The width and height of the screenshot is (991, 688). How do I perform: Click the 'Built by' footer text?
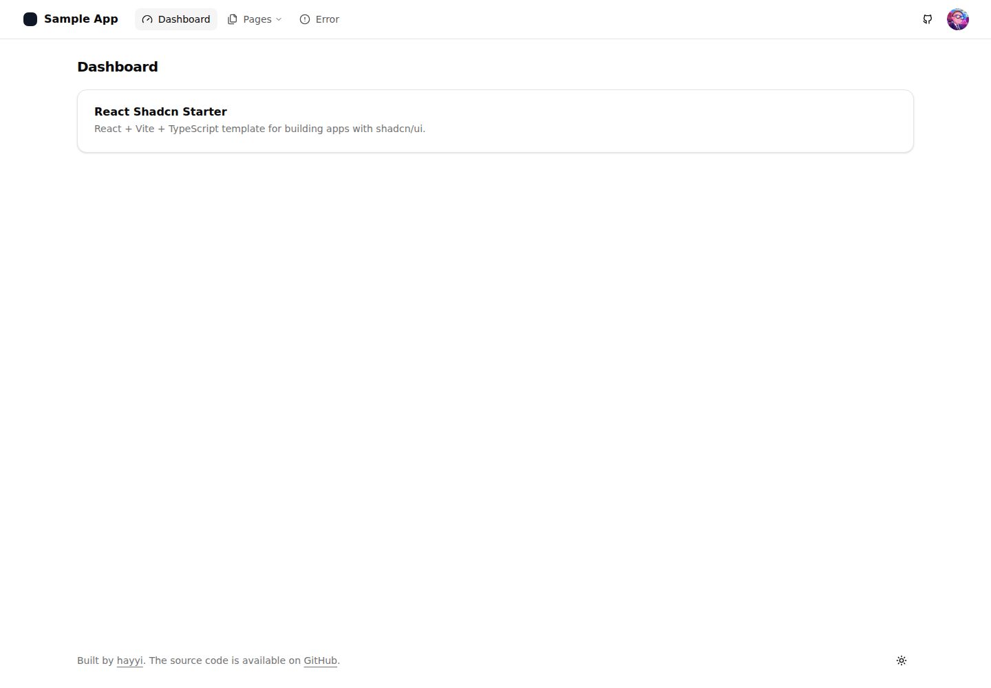[95, 660]
